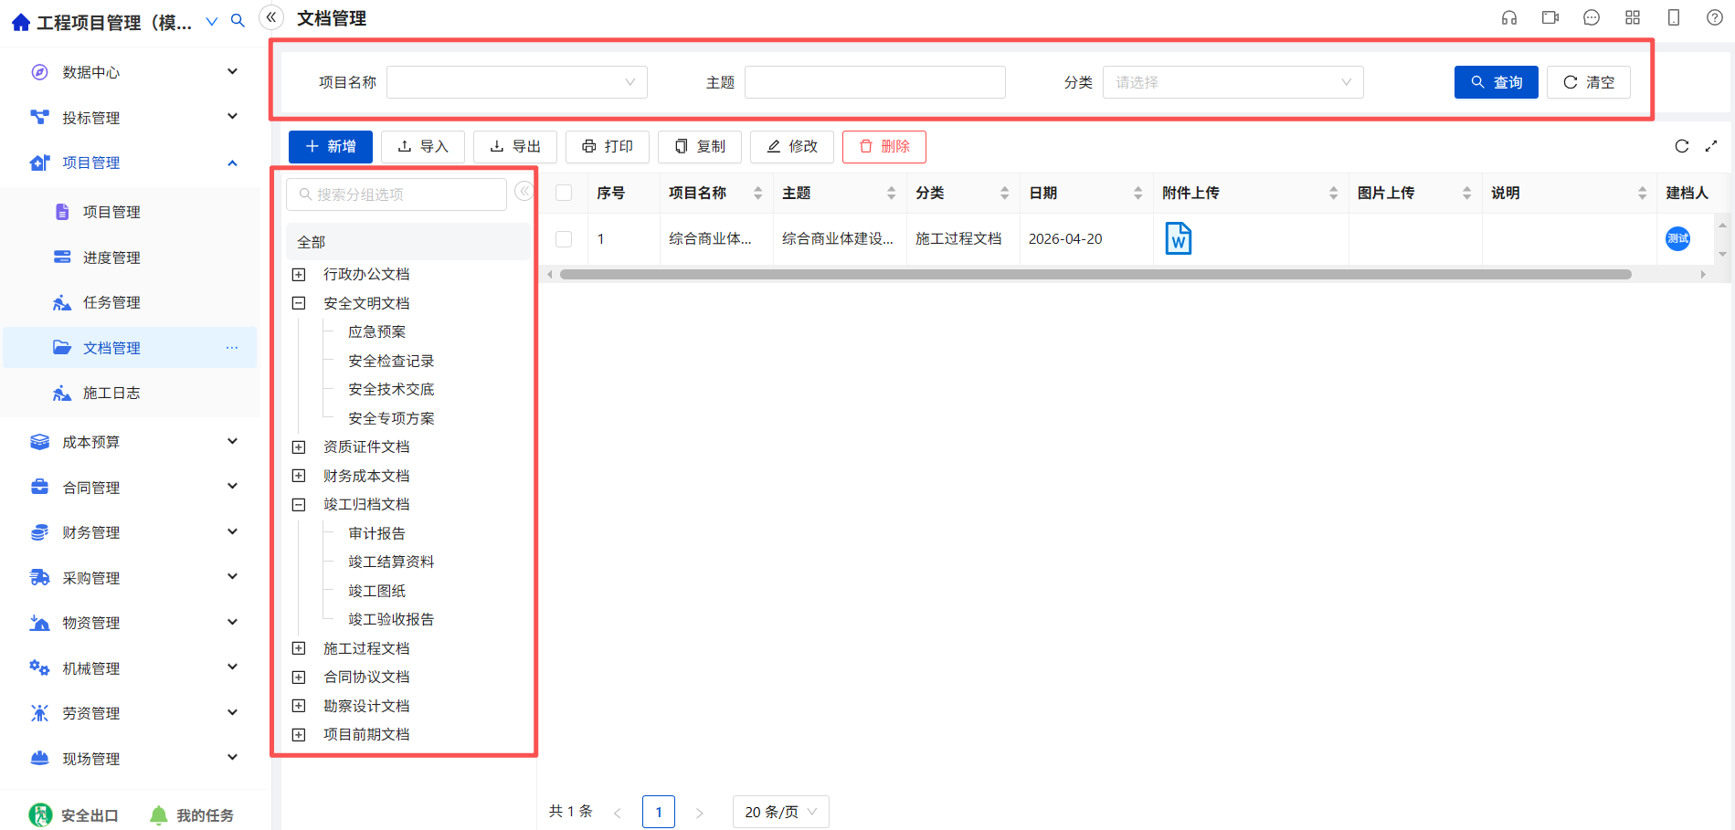Image resolution: width=1735 pixels, height=830 pixels.
Task: Click the 导出 export button
Action: [x=515, y=147]
